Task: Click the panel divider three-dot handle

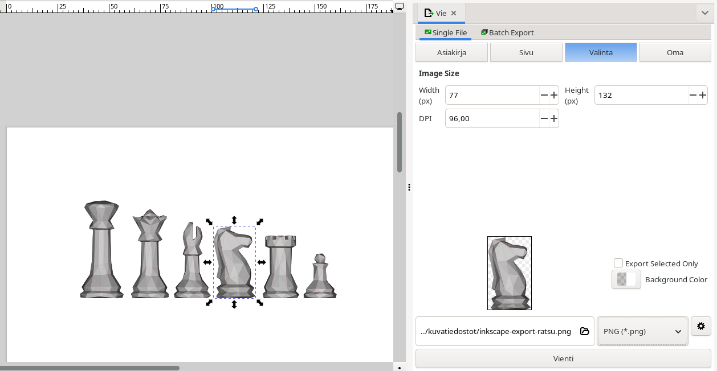Action: (409, 187)
